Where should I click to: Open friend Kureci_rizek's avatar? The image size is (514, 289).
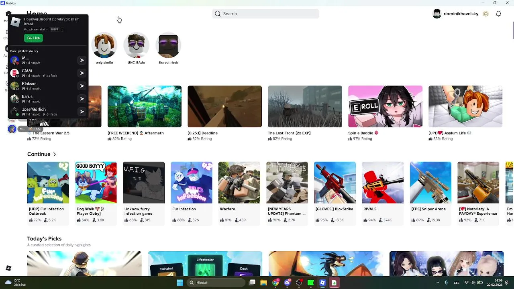pos(168,45)
